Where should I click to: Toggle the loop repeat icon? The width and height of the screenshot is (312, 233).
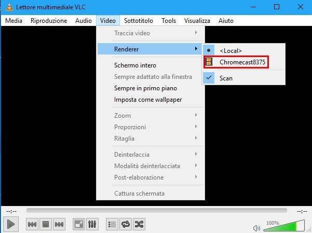[x=125, y=225]
